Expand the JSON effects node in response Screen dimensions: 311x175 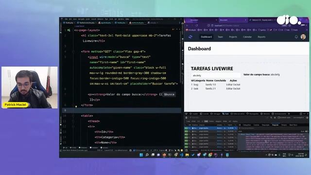(239, 134)
